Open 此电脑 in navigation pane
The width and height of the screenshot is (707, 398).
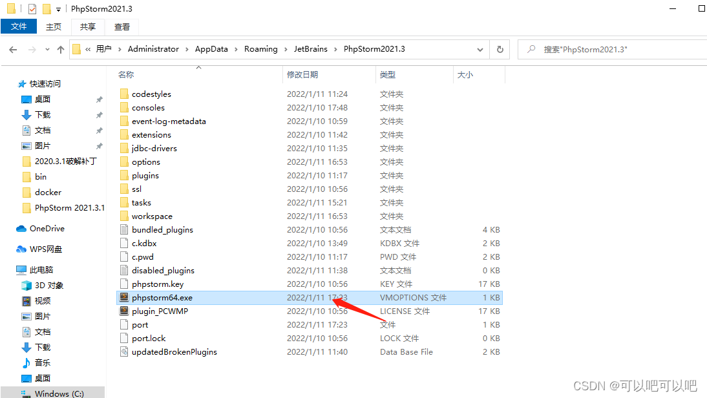point(41,269)
